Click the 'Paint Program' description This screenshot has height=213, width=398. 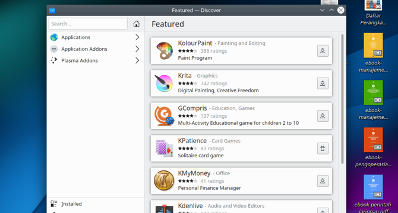point(195,58)
